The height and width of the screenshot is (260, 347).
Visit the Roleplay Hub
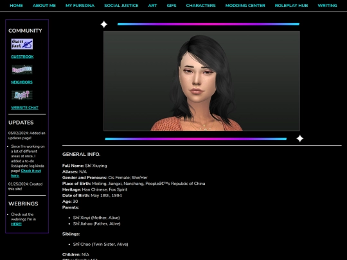pyautogui.click(x=291, y=6)
